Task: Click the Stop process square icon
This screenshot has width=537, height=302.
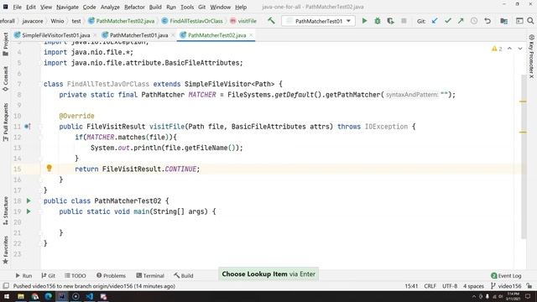Action: [x=404, y=21]
